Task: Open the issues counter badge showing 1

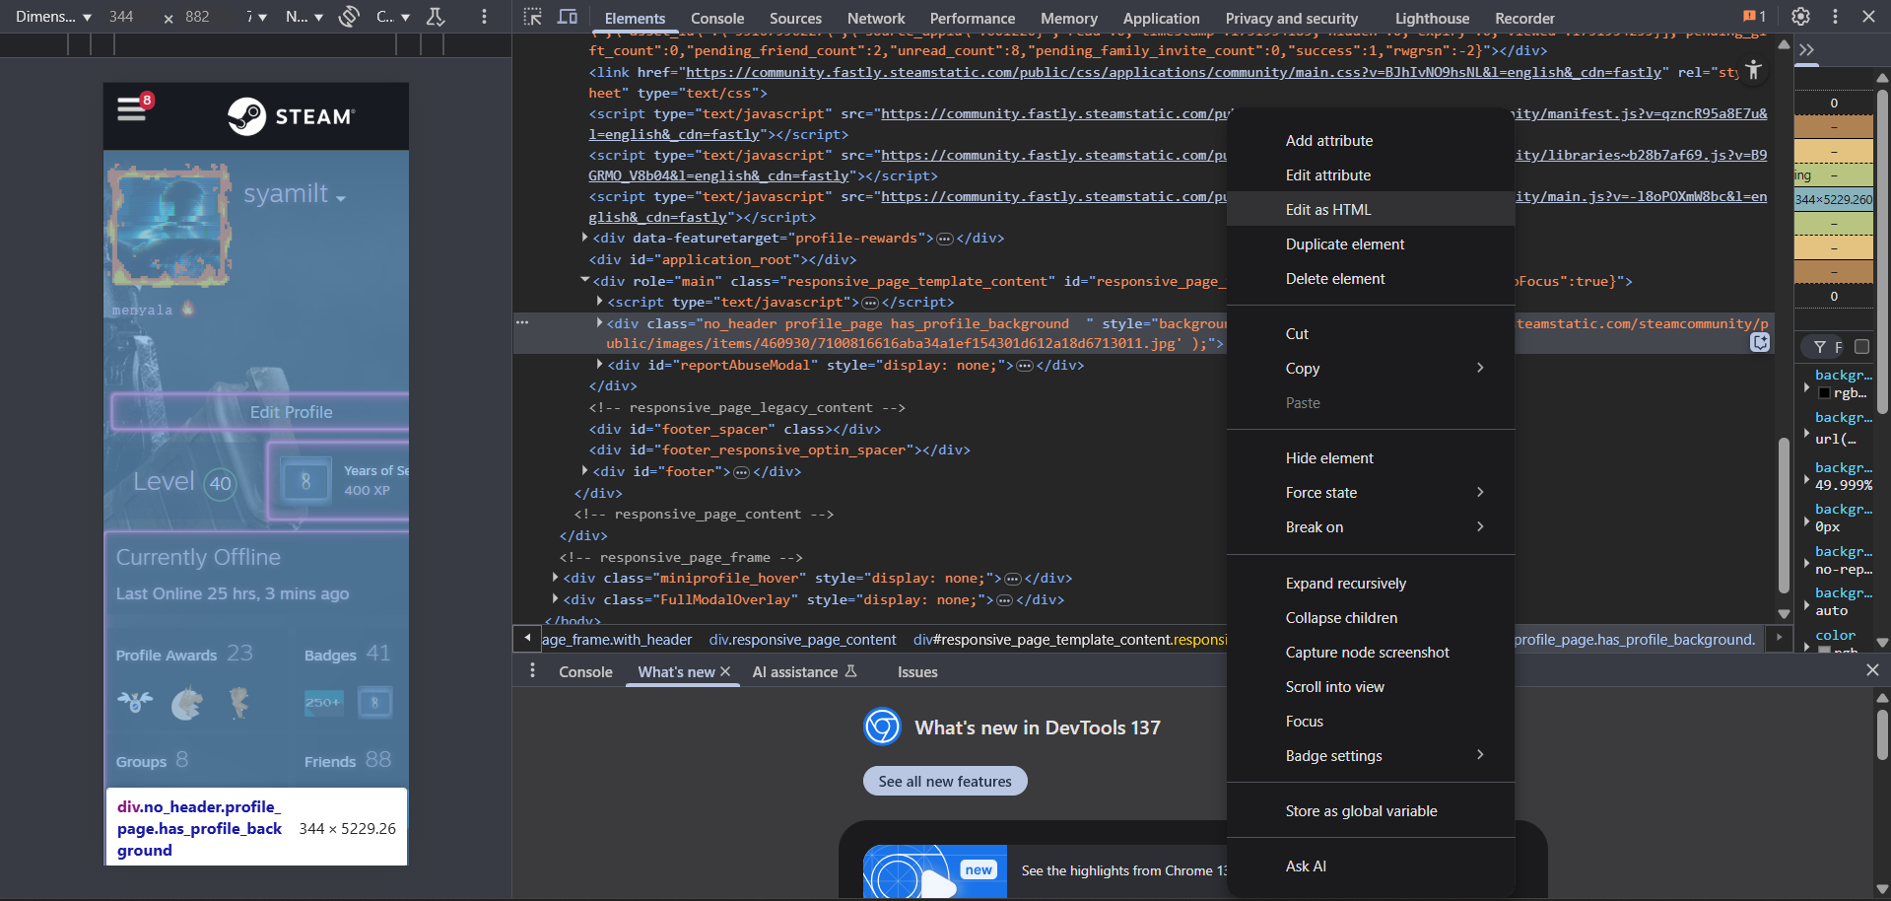Action: click(1754, 17)
